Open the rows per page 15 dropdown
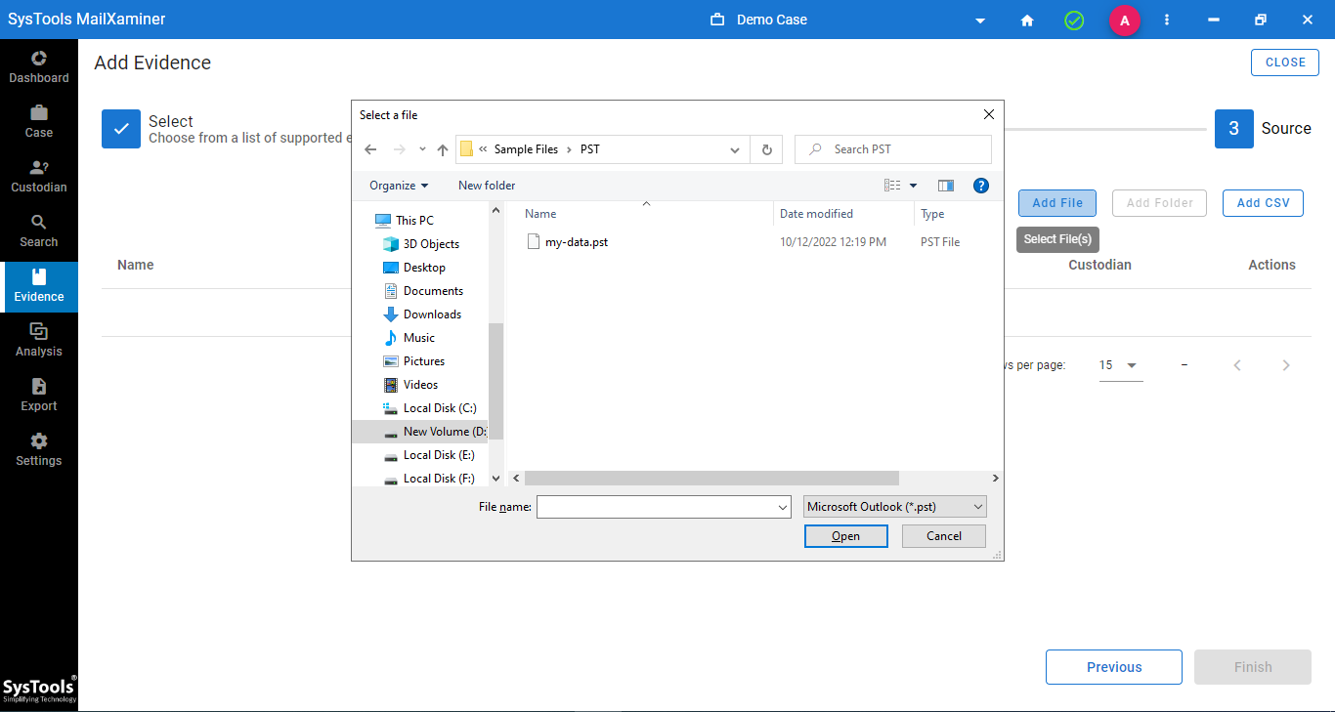Screen dimensions: 1335x712 point(1120,365)
